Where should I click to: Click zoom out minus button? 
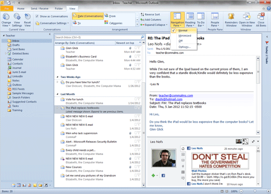[x=241, y=191]
